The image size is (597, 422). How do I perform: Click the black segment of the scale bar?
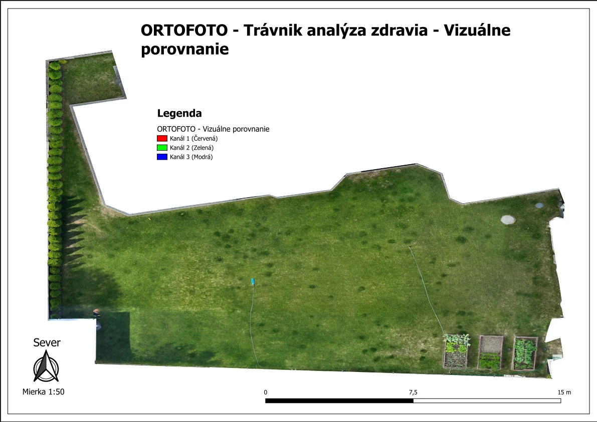click(339, 400)
